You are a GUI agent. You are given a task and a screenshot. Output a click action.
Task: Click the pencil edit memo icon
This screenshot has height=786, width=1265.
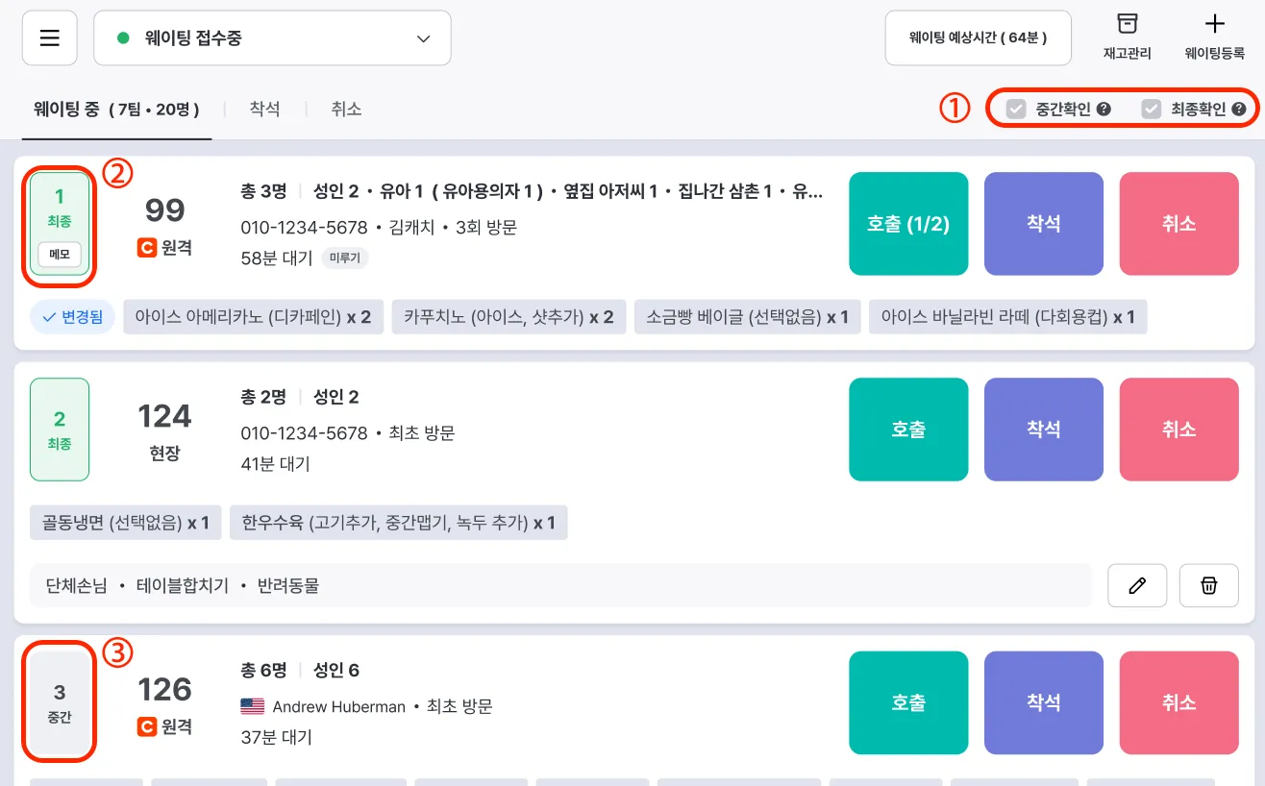coord(1137,585)
